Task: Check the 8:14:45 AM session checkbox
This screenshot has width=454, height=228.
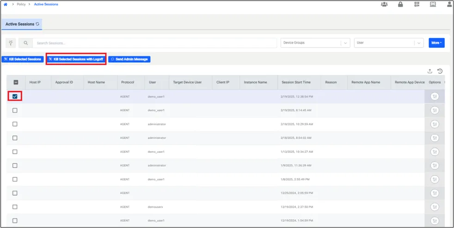Action: [x=15, y=110]
